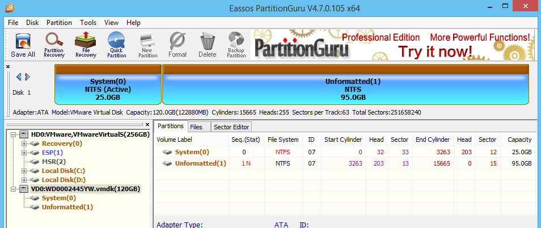Click the 1 N status in the Unformatted(1) row
The height and width of the screenshot is (228, 541).
tap(246, 163)
